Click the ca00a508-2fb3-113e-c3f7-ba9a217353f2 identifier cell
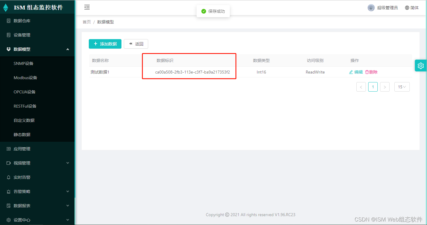This screenshot has width=427, height=225. coord(192,72)
